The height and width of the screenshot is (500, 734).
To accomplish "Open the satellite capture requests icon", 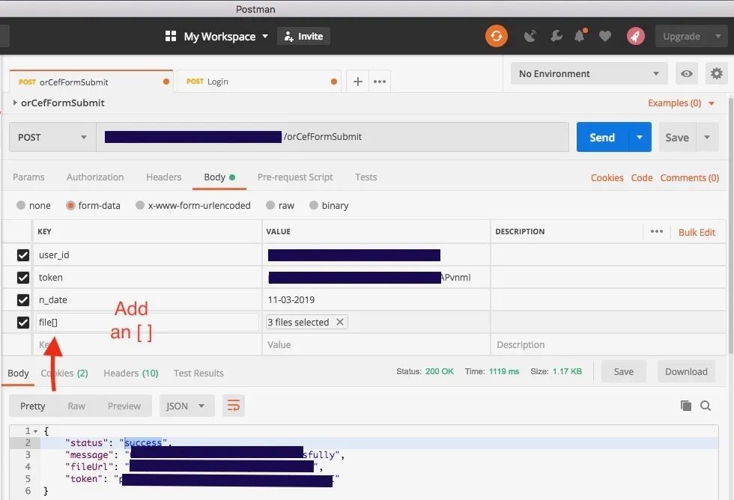I will tap(530, 36).
